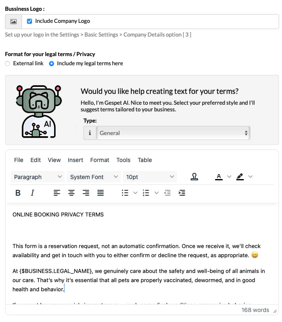Open the System Font dropdown
This screenshot has width=282, height=322.
click(x=94, y=177)
